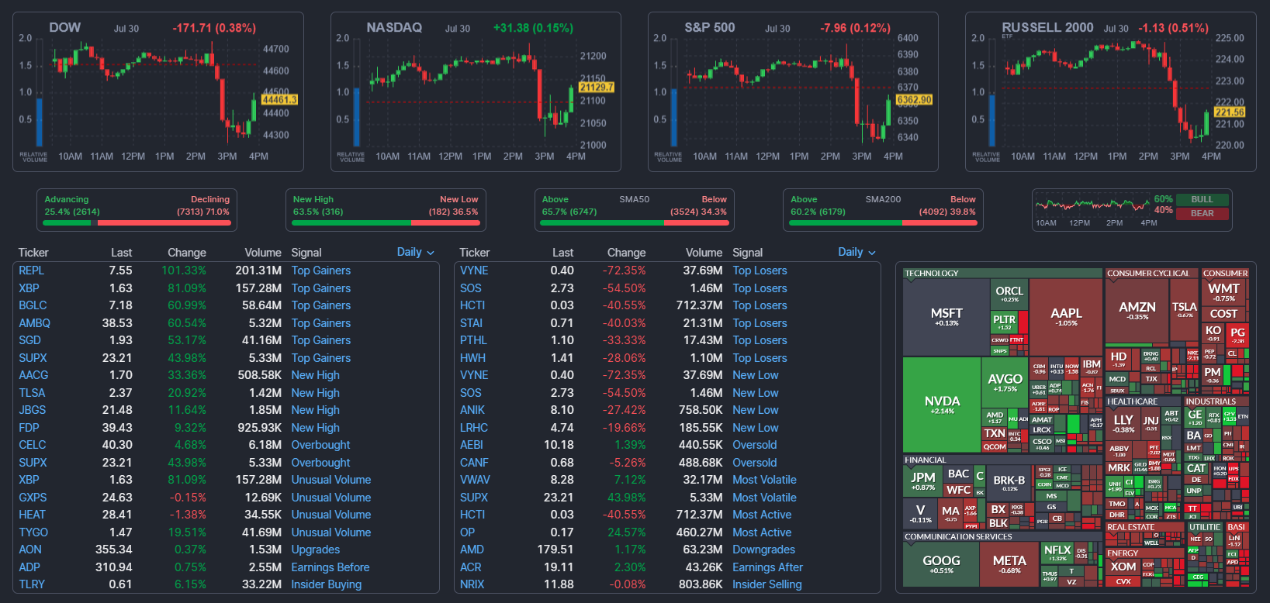Click the BRK-B tile in the heatmap
This screenshot has width=1270, height=603.
coord(1009,484)
